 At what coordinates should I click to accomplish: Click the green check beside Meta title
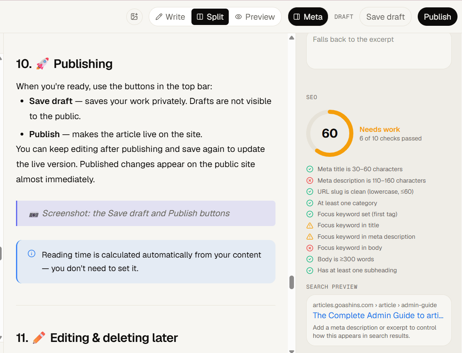point(310,169)
